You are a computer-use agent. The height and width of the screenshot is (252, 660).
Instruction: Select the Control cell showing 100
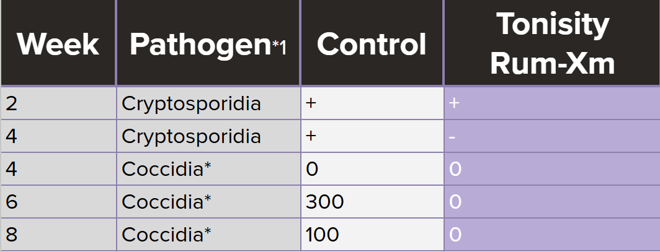coord(323,235)
